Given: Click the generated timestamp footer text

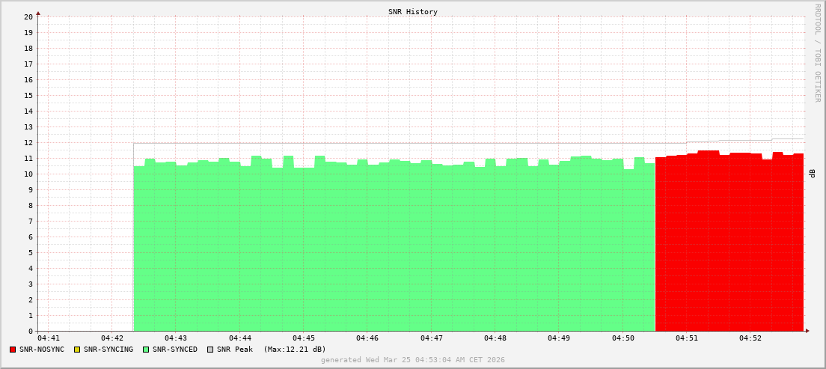Looking at the screenshot, I should pos(412,360).
